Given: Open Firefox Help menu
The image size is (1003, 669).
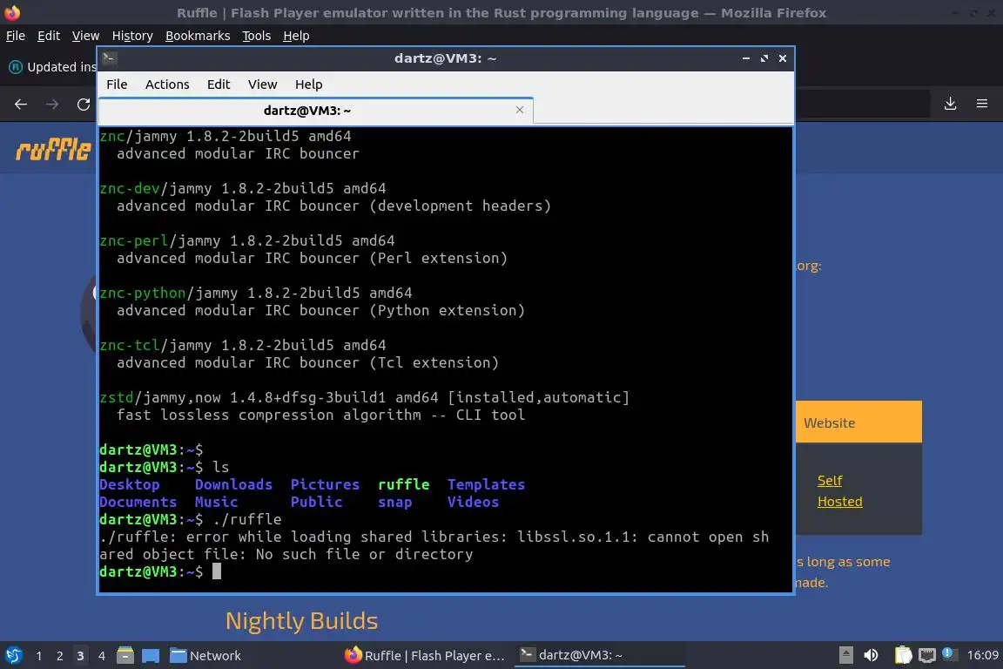Looking at the screenshot, I should coord(296,36).
